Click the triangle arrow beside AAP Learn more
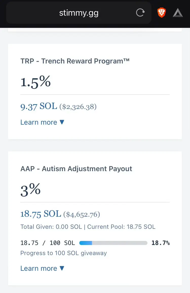Viewport: 190px width, 293px height. coord(62,268)
